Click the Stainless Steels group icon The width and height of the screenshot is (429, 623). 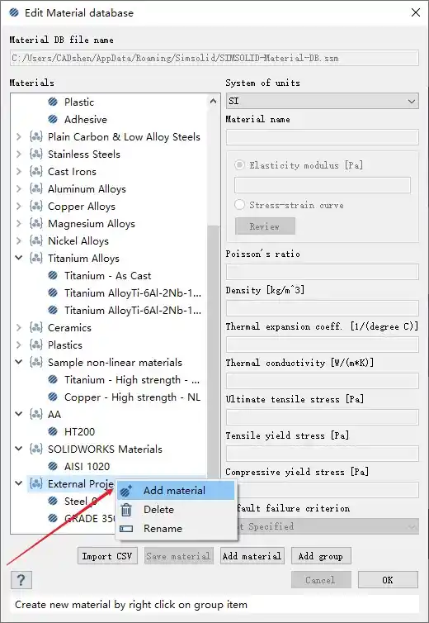point(36,155)
